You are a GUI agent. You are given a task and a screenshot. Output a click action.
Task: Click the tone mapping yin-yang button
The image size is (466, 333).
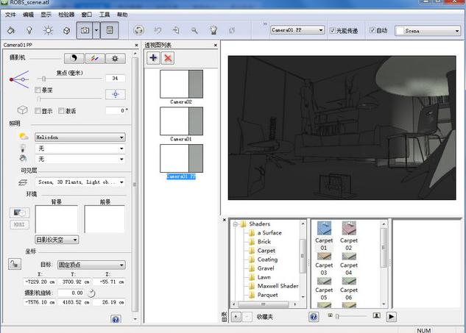[x=74, y=58]
